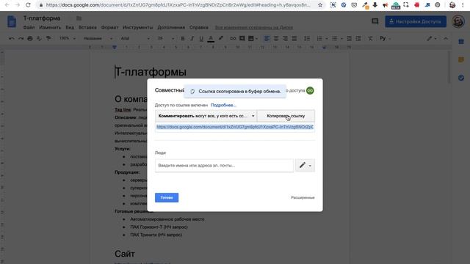
Task: Click the Undo icon
Action: [12, 38]
